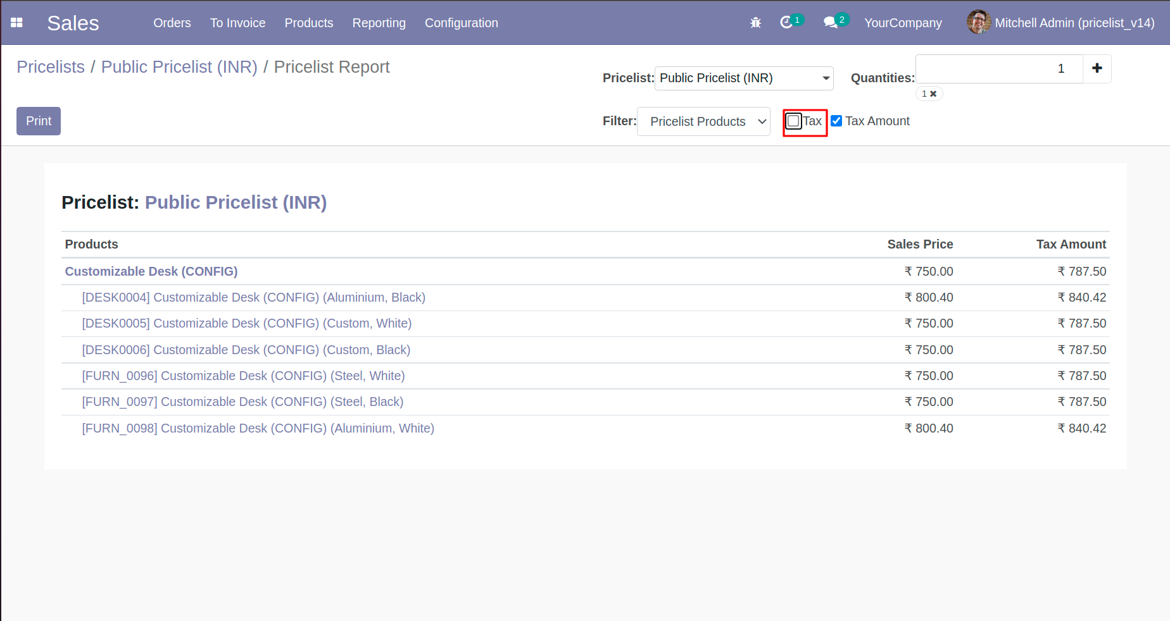
Task: Open the Reporting menu
Action: 379,23
